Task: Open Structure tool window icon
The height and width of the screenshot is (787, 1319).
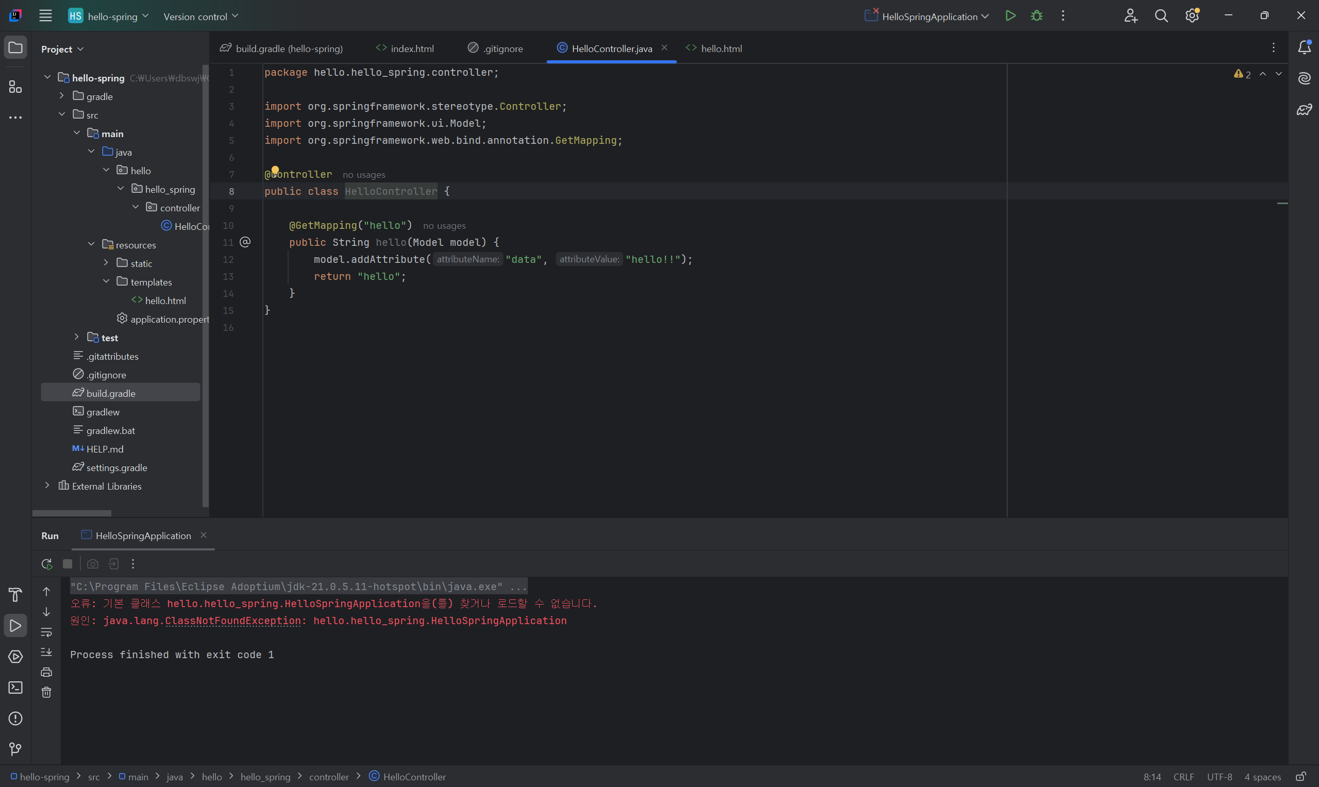Action: 15,87
